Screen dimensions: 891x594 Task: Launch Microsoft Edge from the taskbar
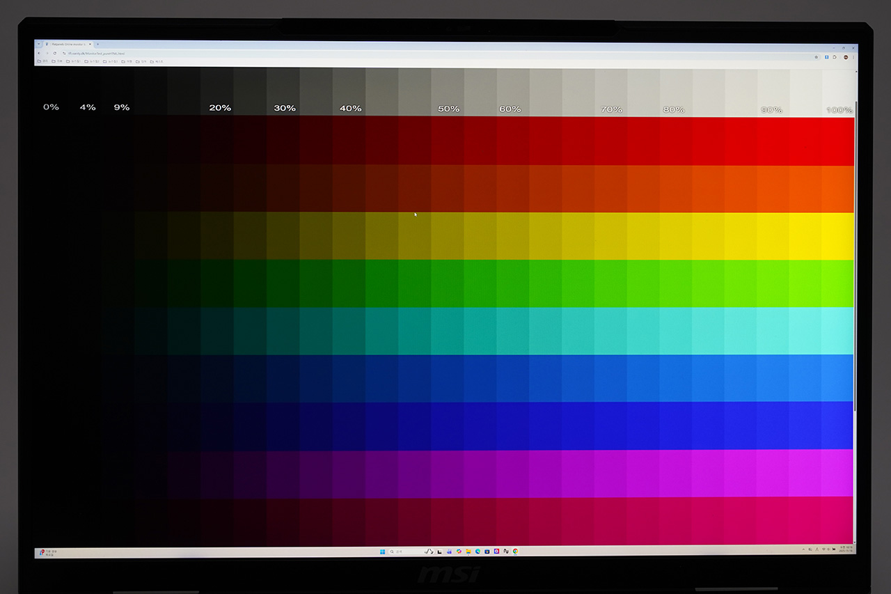pos(478,552)
